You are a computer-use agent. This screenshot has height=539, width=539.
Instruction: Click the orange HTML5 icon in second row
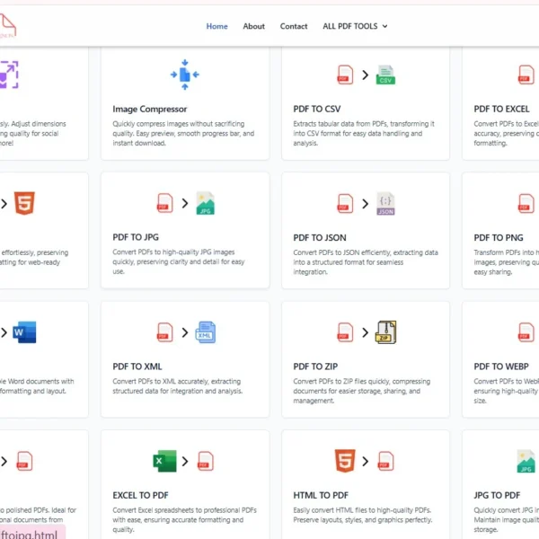24,203
